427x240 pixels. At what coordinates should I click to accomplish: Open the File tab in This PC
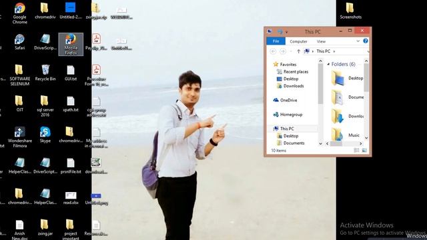[276, 41]
